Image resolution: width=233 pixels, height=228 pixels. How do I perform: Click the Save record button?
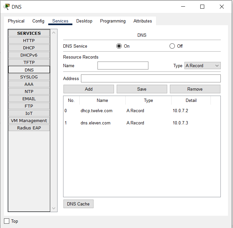tap(142, 89)
